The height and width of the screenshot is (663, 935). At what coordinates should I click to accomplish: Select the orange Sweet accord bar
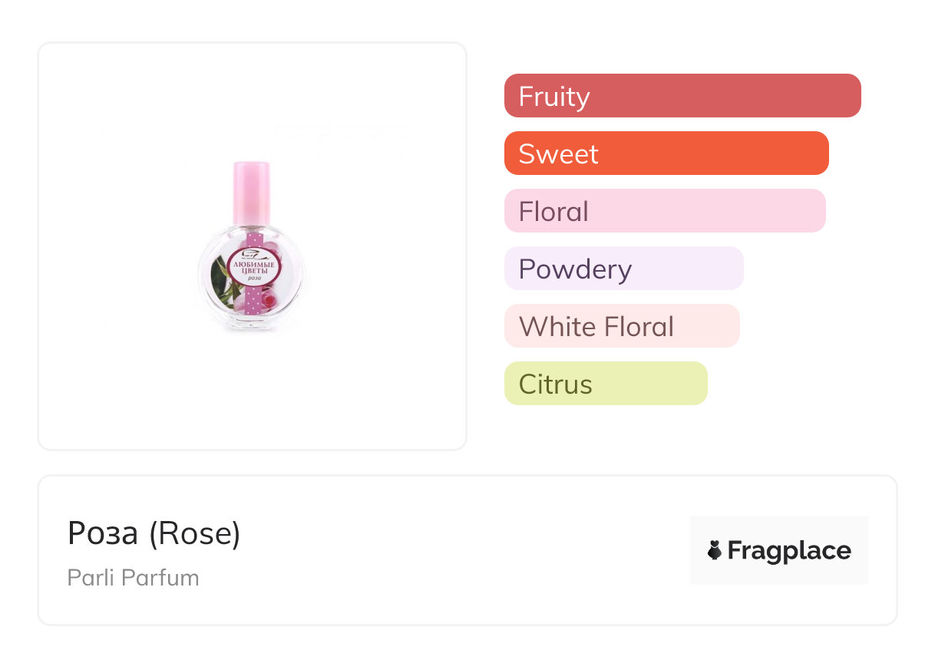tap(666, 153)
